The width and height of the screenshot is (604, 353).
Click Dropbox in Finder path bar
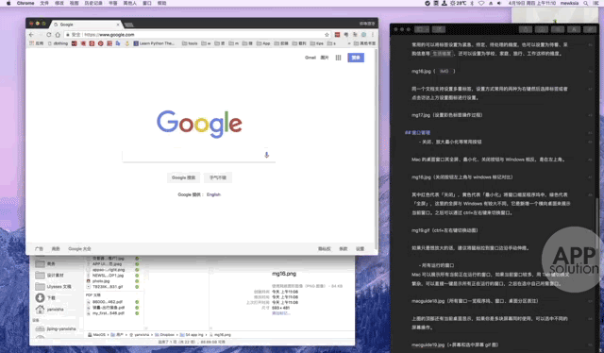tap(164, 335)
